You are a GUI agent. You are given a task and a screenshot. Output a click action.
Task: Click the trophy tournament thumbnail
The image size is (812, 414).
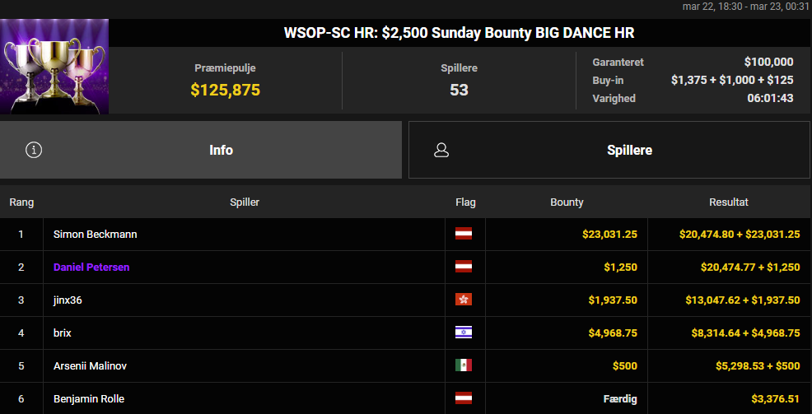click(x=54, y=66)
